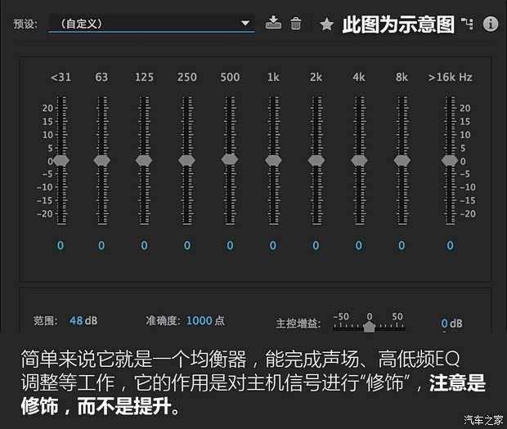
Task: Click the 8k band slider
Action: (402, 160)
